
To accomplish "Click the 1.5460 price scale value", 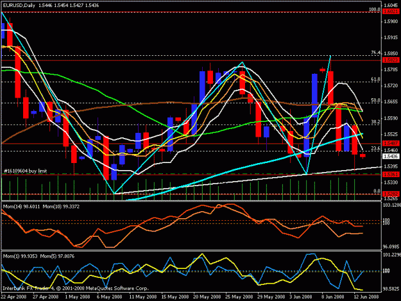I will click(391, 150).
